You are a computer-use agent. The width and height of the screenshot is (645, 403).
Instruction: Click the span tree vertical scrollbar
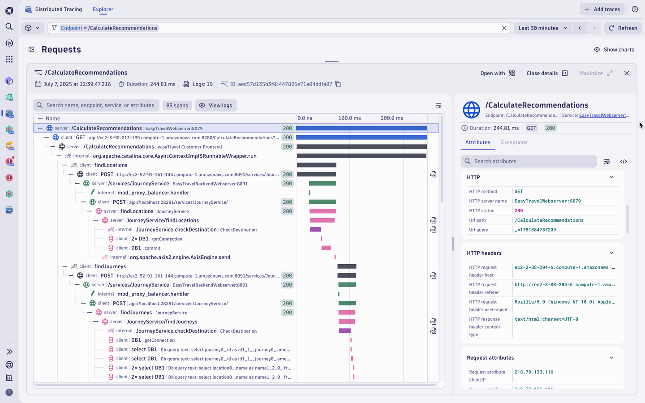pyautogui.click(x=442, y=159)
